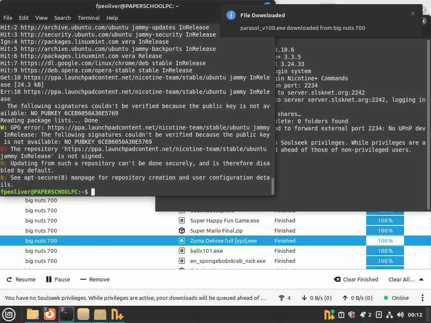
Task: Select the Super Mario Final.zip download
Action: [x=216, y=231]
